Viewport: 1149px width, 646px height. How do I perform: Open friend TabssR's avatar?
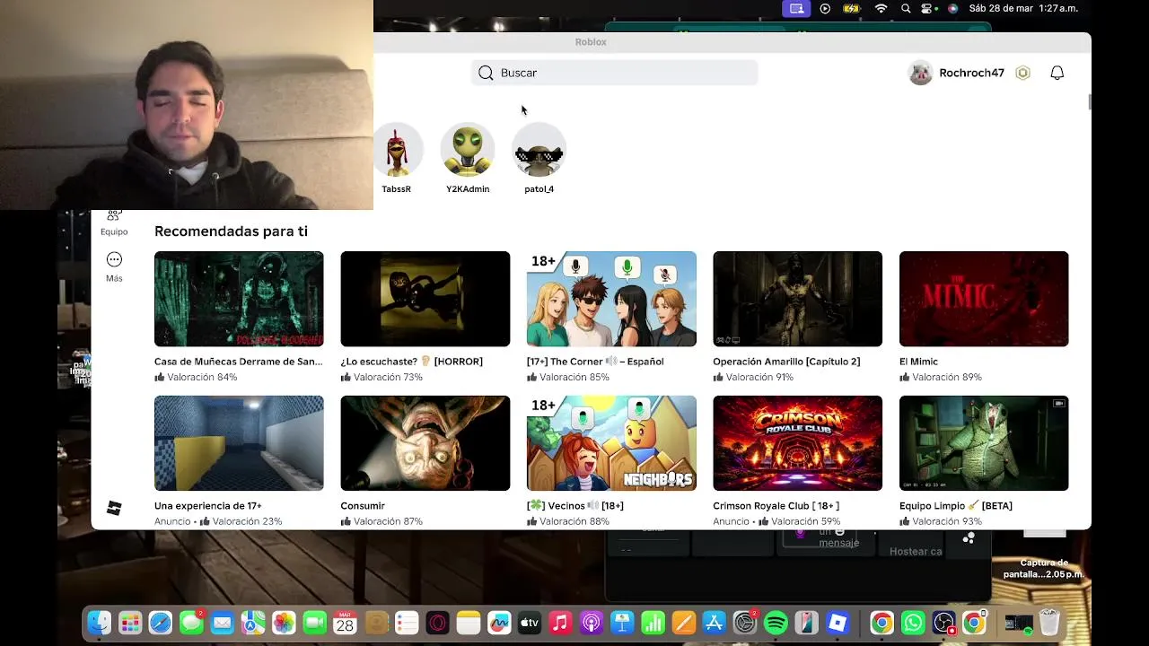coord(397,150)
